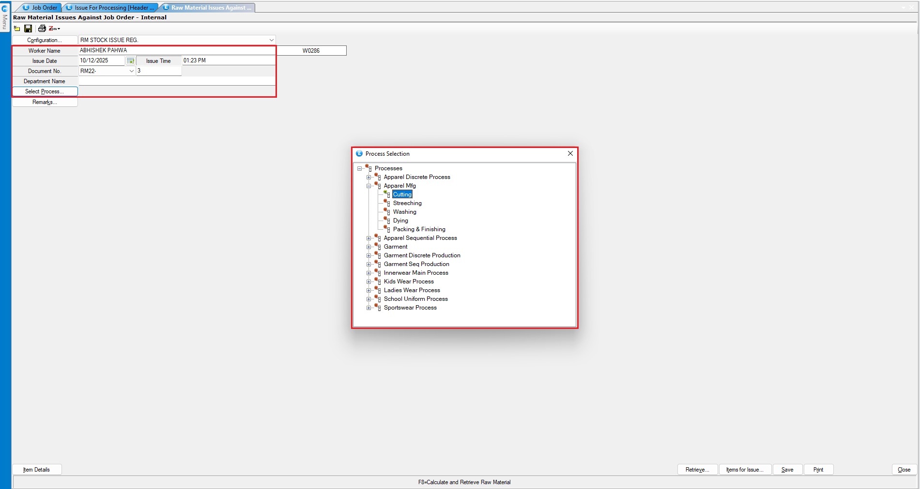Click the Retrieve button

(697, 470)
